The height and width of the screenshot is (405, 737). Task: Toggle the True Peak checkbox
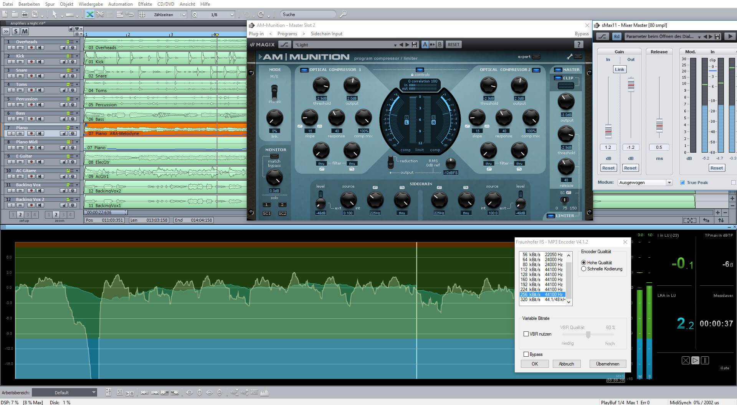tap(682, 183)
